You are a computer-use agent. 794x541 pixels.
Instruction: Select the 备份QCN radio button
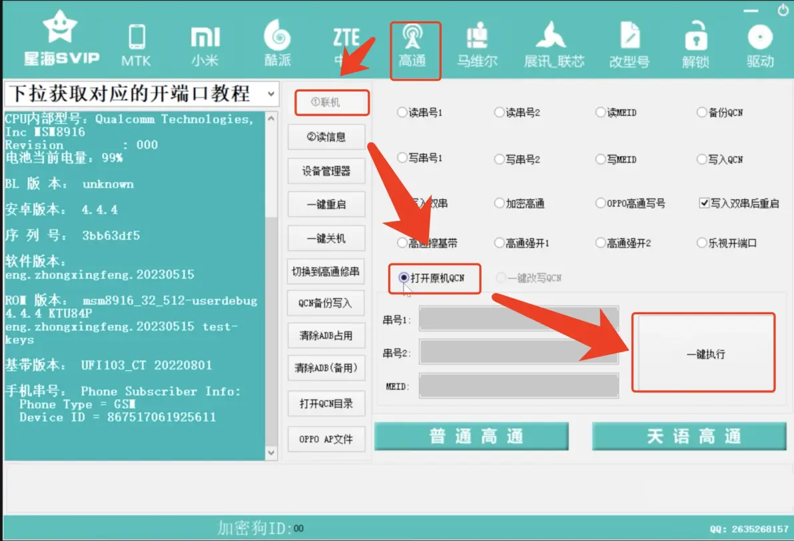(x=702, y=112)
